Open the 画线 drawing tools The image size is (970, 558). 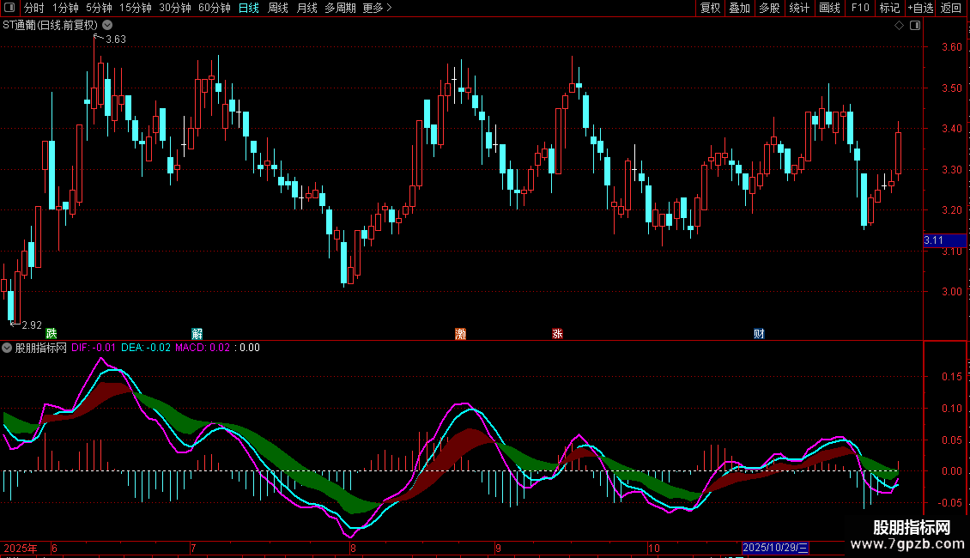pos(829,8)
